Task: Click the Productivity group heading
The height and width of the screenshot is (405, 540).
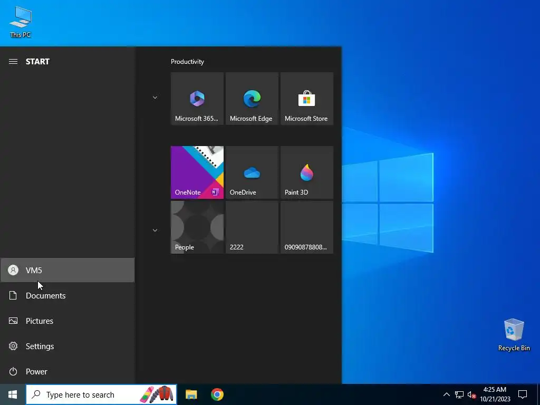Action: [x=187, y=62]
